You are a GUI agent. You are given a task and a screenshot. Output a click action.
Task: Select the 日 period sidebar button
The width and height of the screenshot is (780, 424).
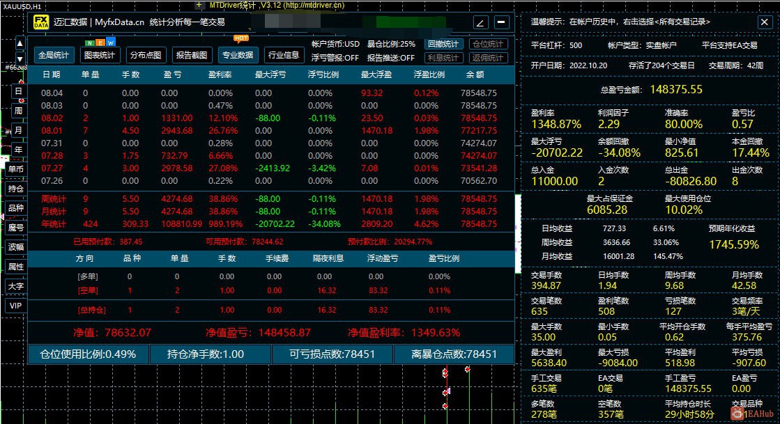click(x=18, y=91)
